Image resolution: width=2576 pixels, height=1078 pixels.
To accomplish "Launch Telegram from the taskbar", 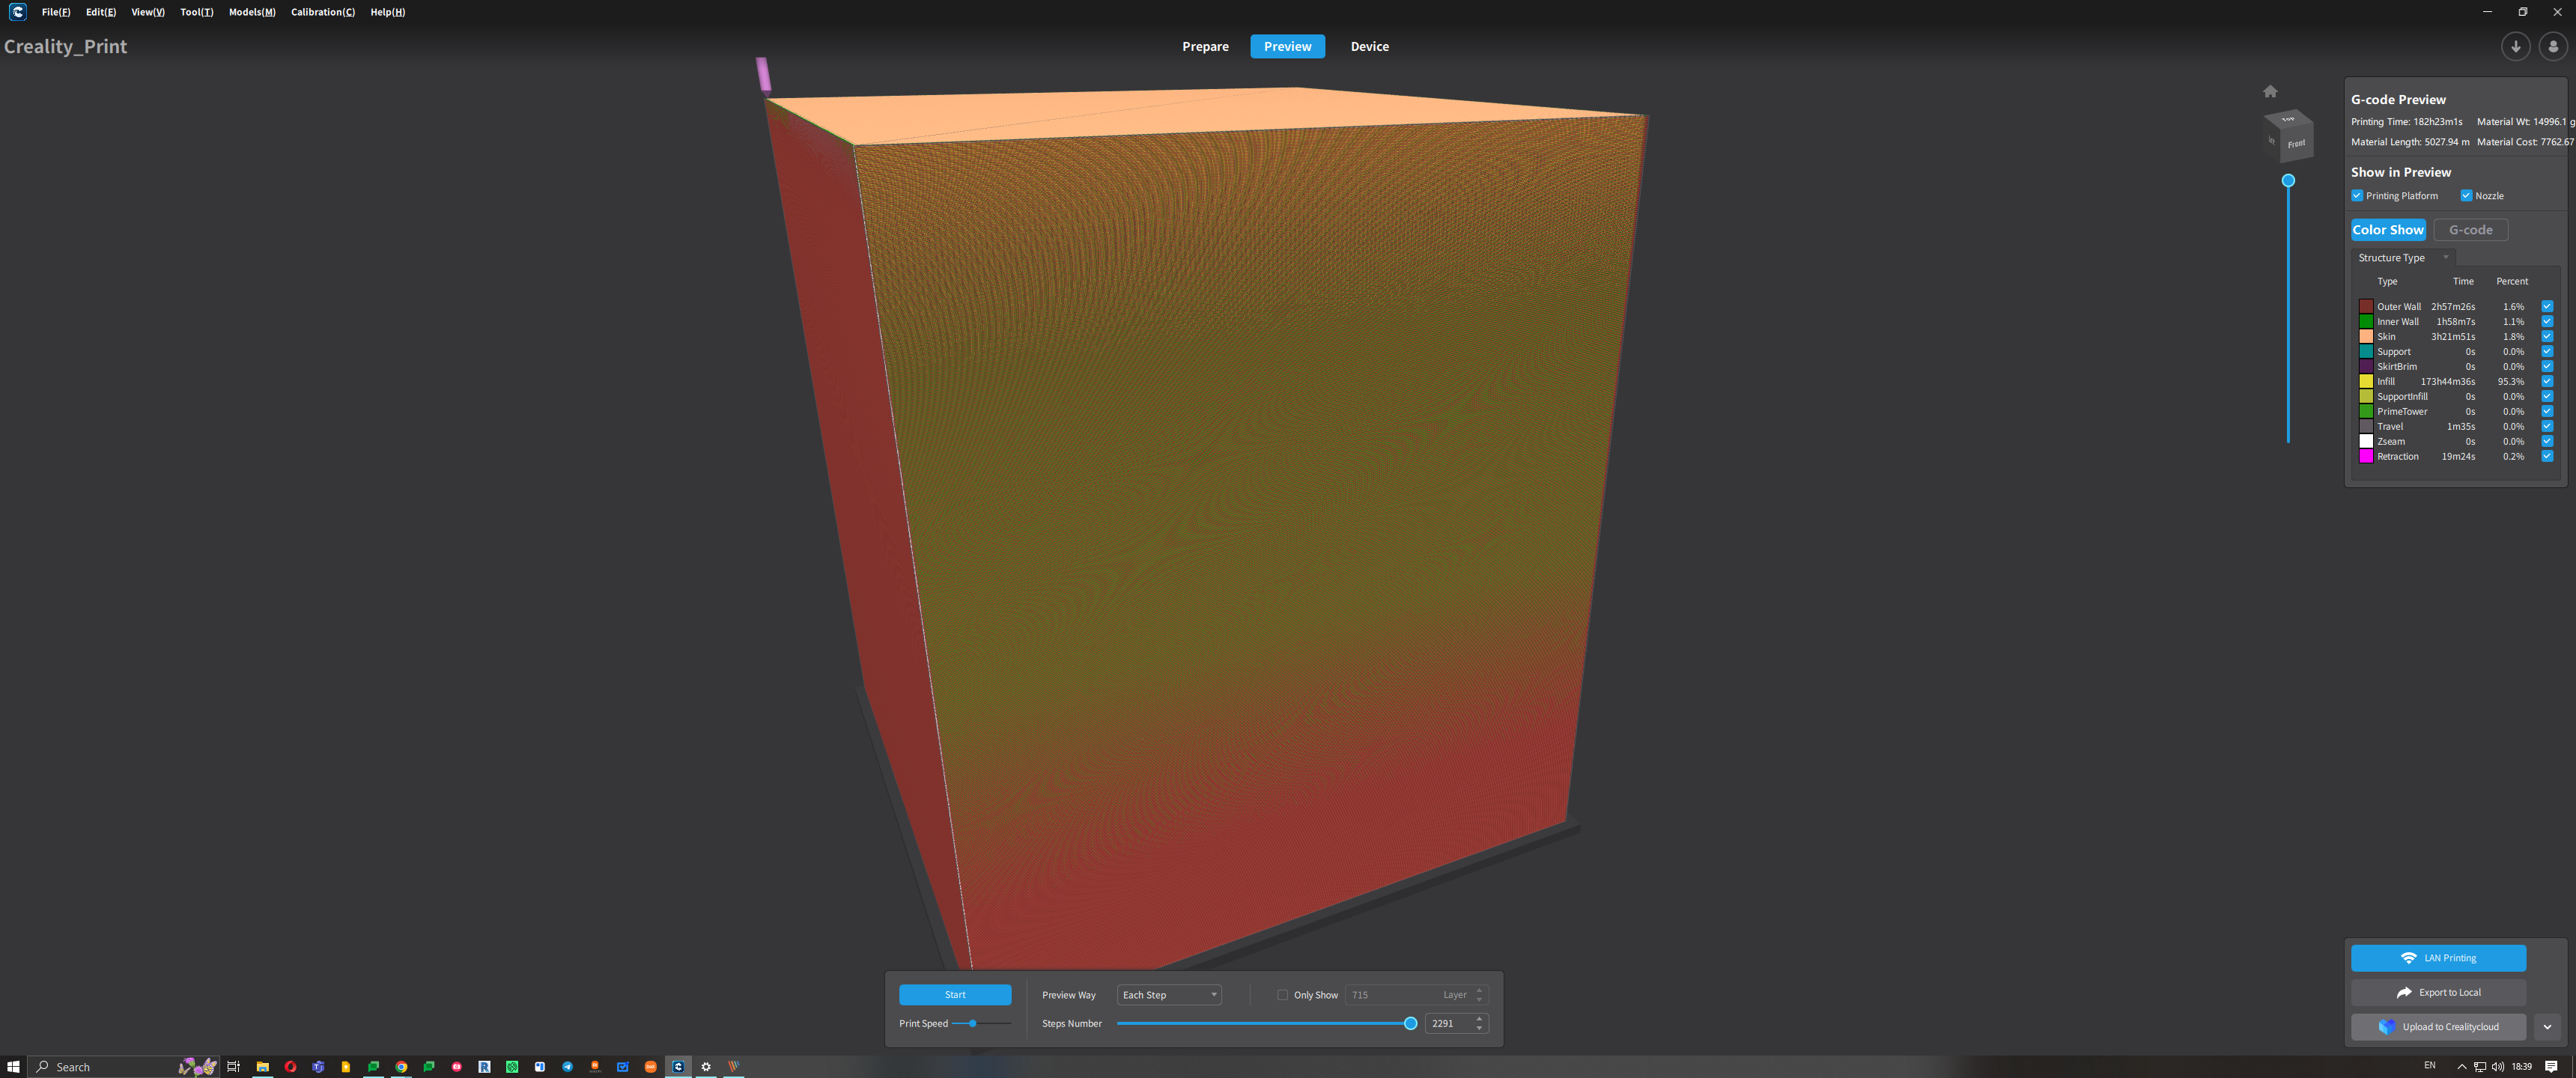I will click(567, 1066).
